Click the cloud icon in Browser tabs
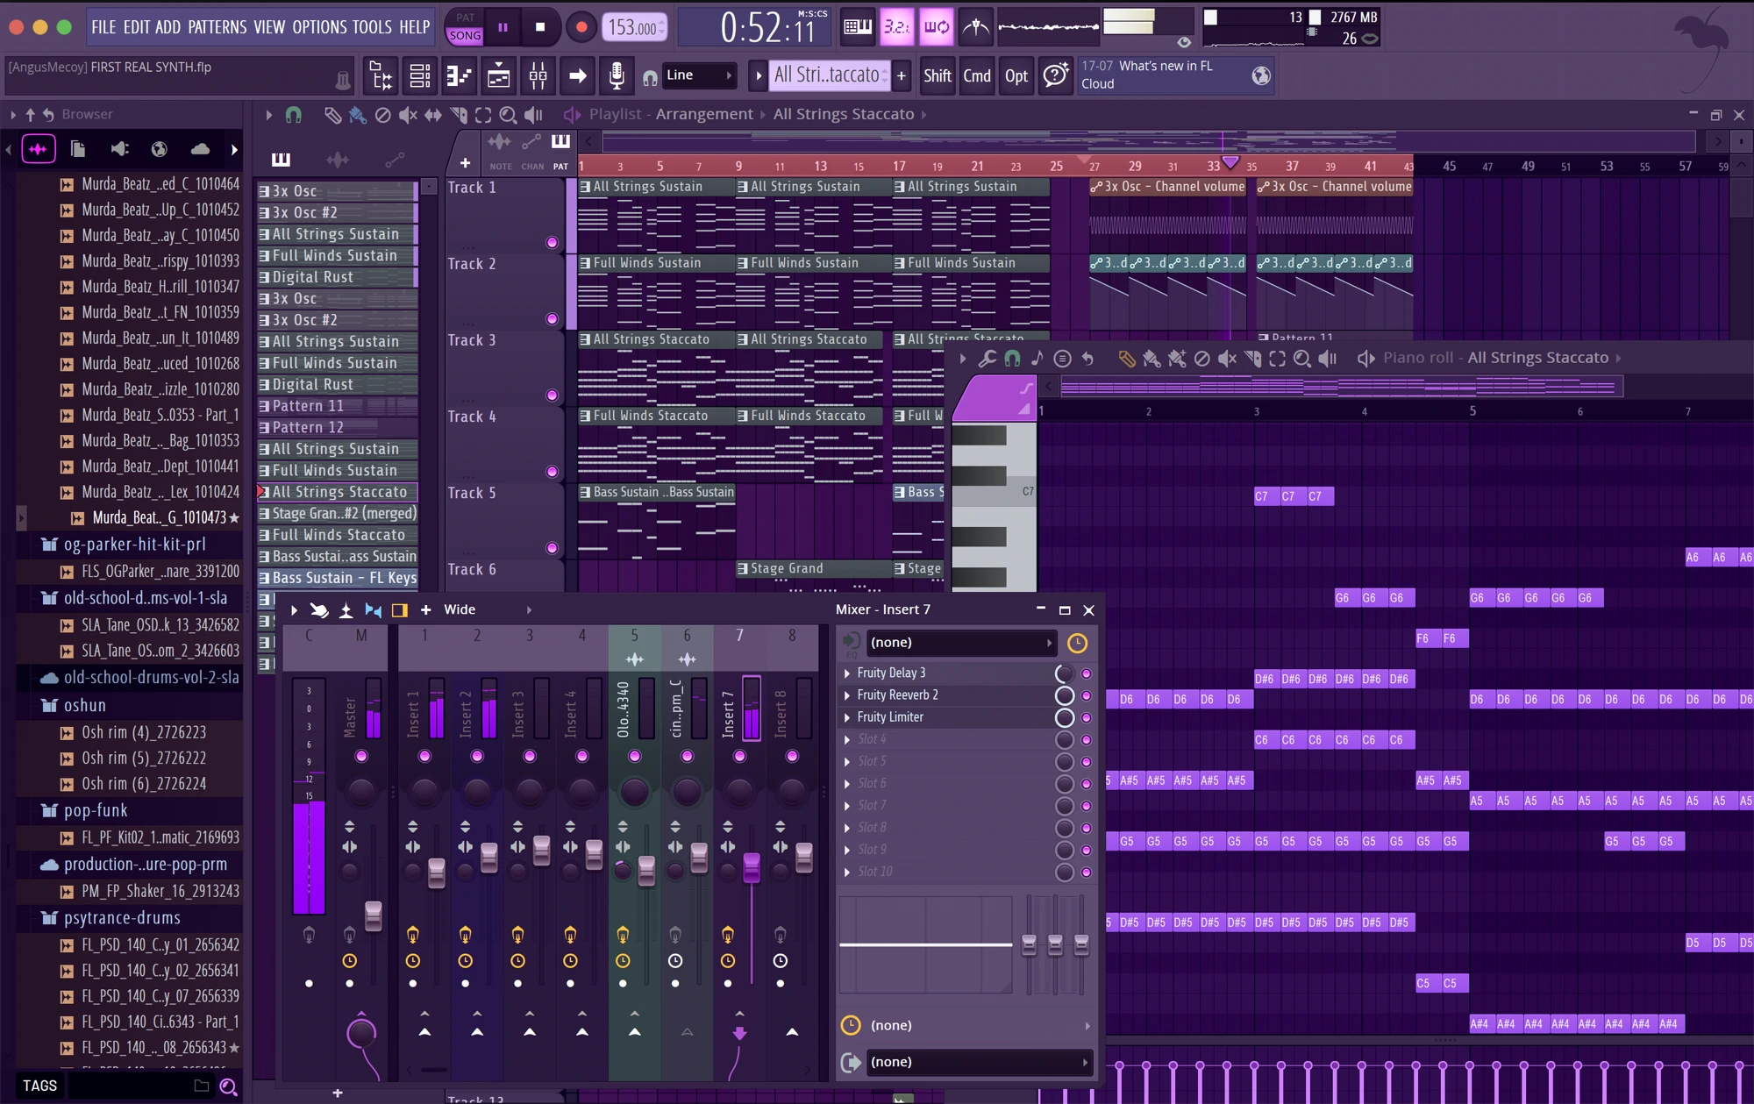 [x=200, y=149]
